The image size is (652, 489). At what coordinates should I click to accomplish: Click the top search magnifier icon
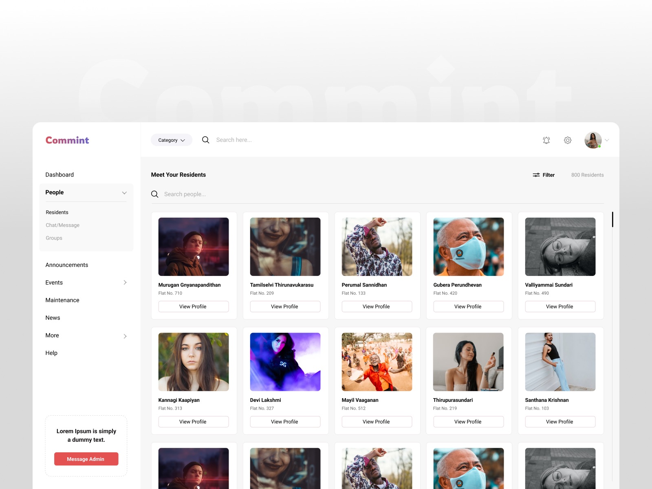click(x=206, y=140)
